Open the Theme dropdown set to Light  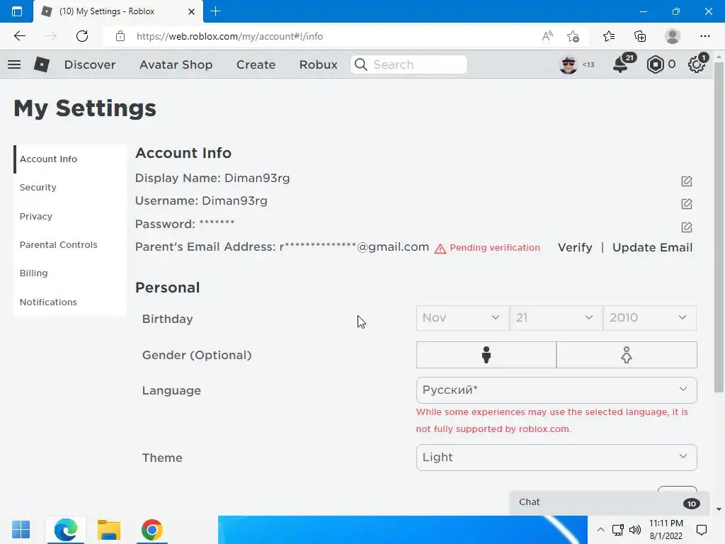(x=556, y=458)
